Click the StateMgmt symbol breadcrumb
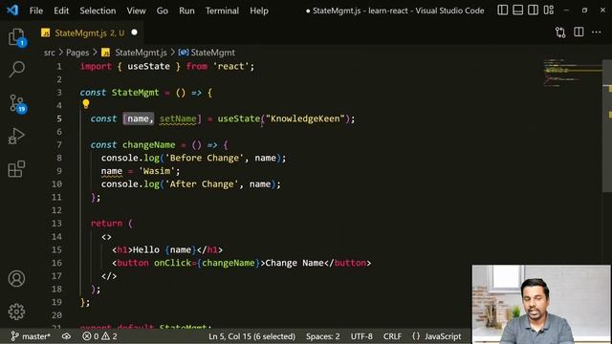 [207, 53]
